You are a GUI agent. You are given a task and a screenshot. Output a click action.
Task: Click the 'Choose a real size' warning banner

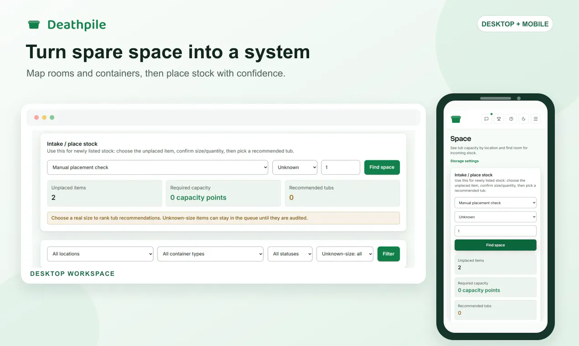pyautogui.click(x=223, y=218)
